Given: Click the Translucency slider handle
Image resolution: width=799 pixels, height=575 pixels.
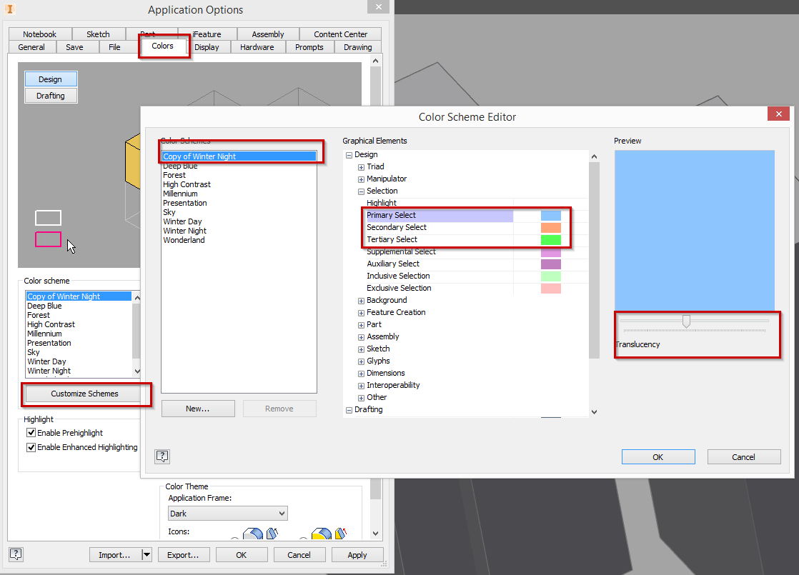Looking at the screenshot, I should [x=687, y=321].
